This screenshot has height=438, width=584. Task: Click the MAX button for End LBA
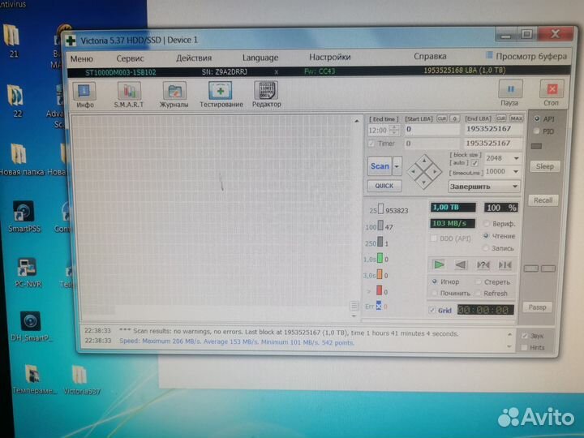pyautogui.click(x=516, y=118)
